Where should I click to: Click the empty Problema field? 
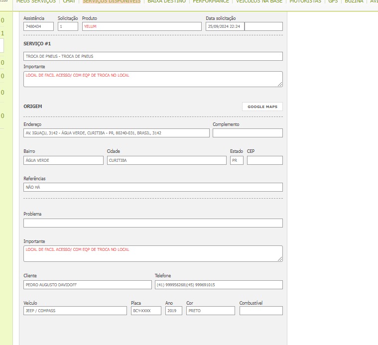tap(153, 223)
